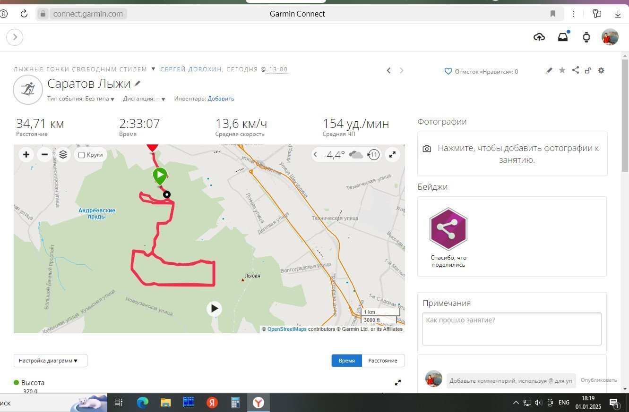629x412 pixels.
Task: Expand the Garmin Connect side navigation
Action: [15, 37]
